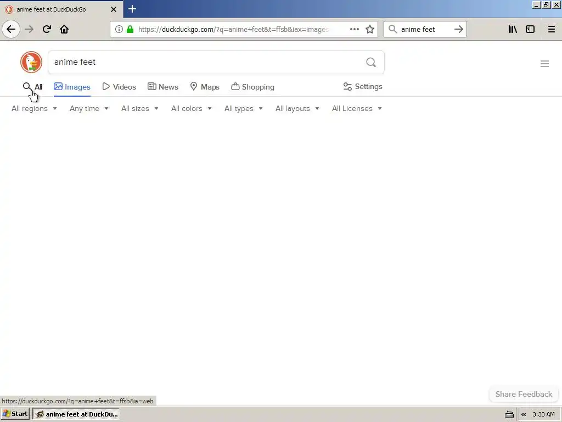Go back using the browser back arrow

pos(11,29)
